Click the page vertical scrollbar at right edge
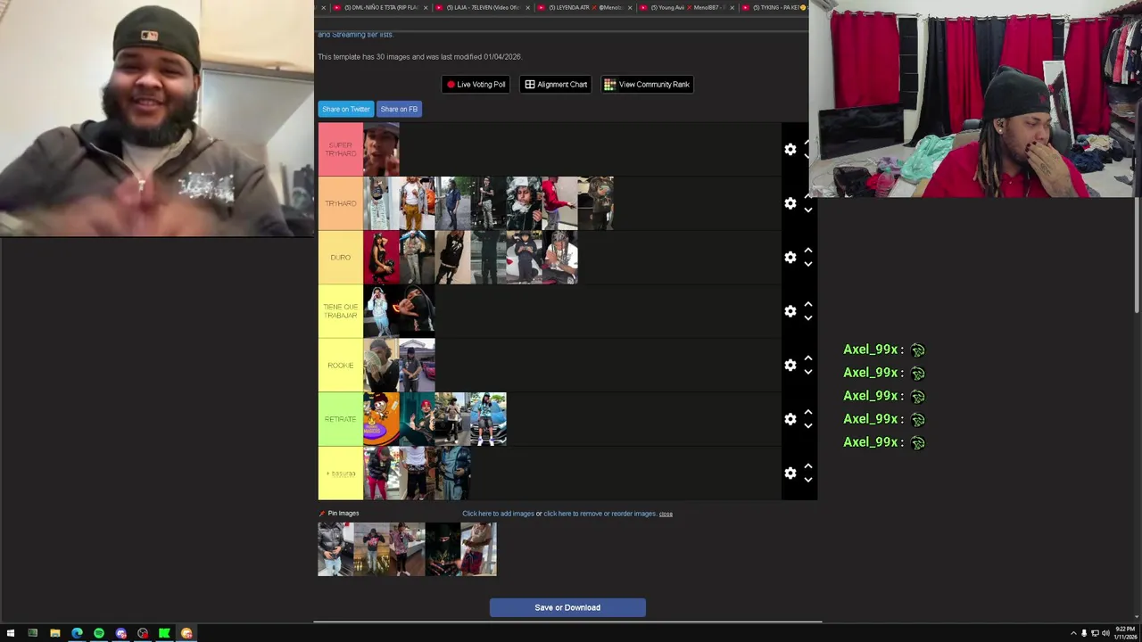Screen dimensions: 1142x642 point(1138,254)
